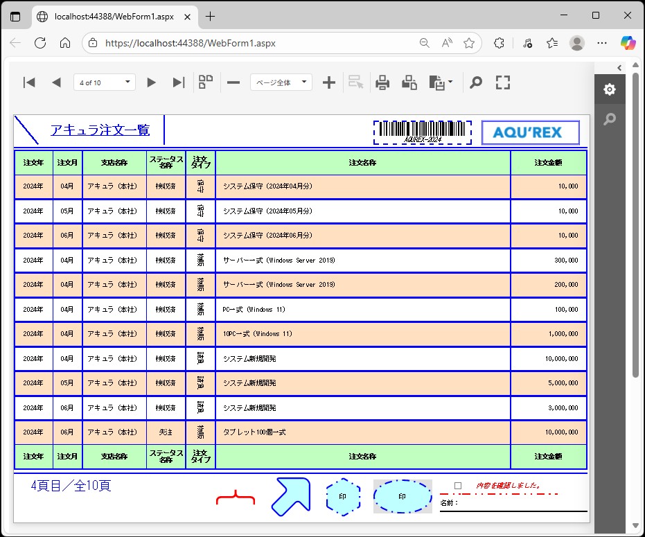
Task: Open the report search magnifier
Action: coord(475,83)
